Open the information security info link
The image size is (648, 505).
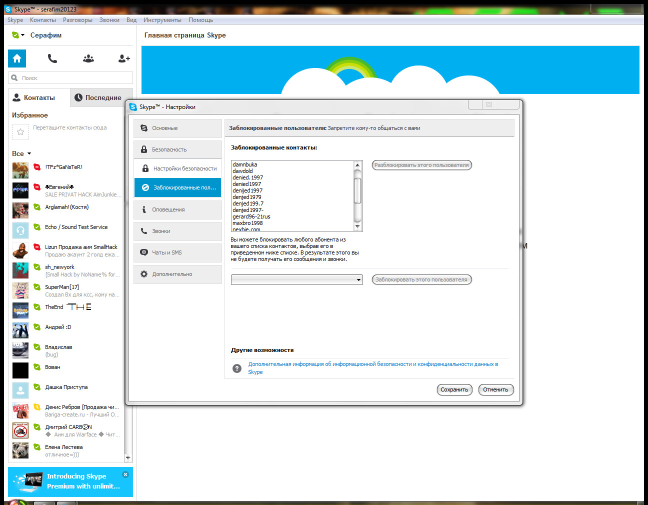(373, 368)
